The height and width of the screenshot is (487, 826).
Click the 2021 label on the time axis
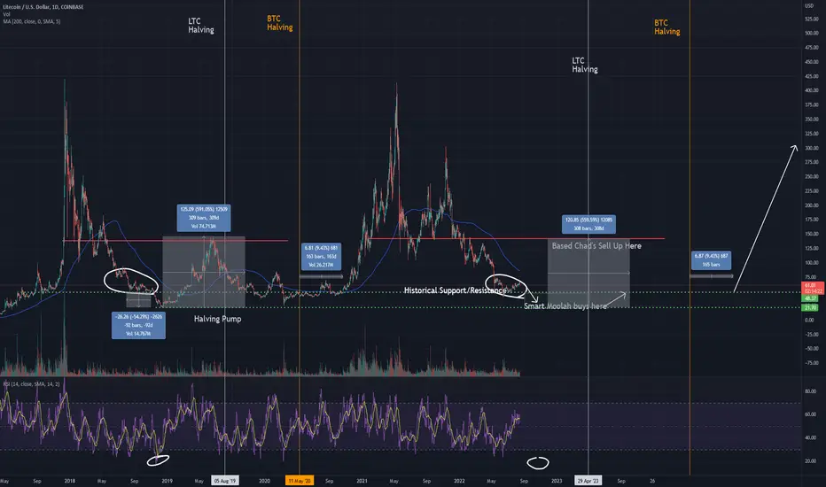coord(362,481)
